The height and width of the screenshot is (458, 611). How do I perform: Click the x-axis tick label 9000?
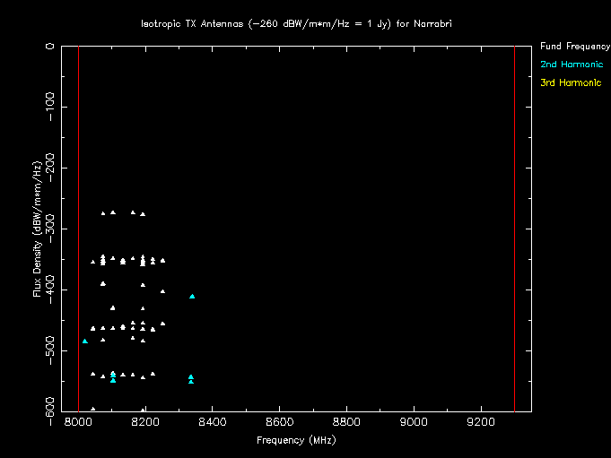(414, 422)
